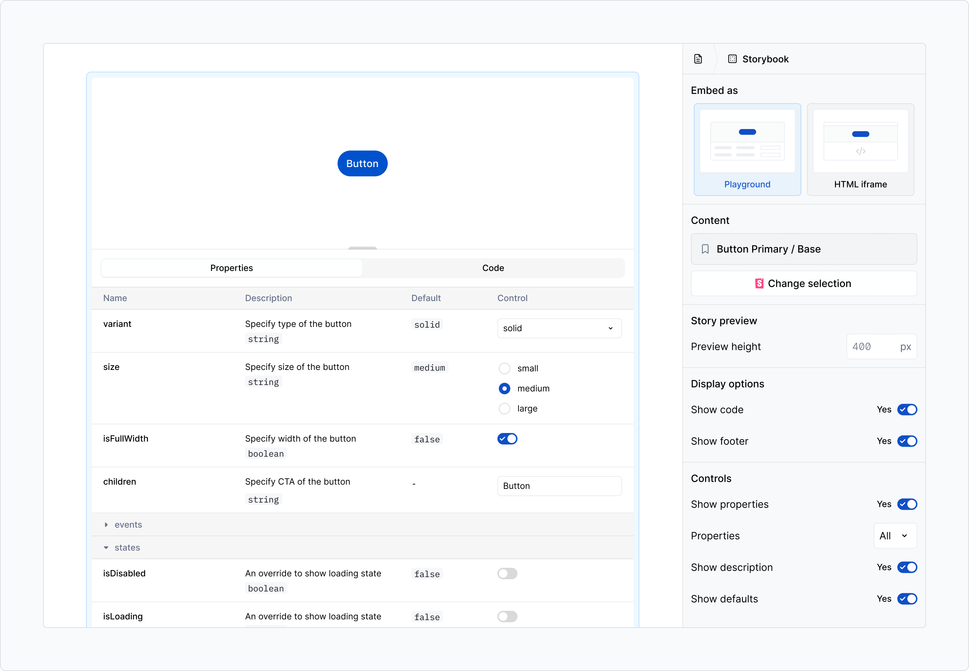Screen dimensions: 969x671
Task: Click the Preview height input field
Action: (872, 347)
